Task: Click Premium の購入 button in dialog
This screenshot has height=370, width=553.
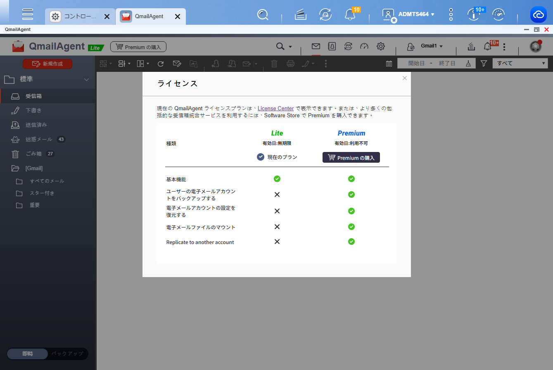Action: tap(351, 158)
